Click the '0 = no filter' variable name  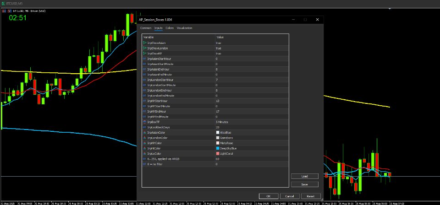[155, 164]
